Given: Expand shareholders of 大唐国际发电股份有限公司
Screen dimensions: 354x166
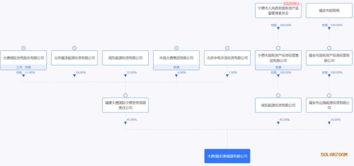Looking at the screenshot, I should 24,48.
